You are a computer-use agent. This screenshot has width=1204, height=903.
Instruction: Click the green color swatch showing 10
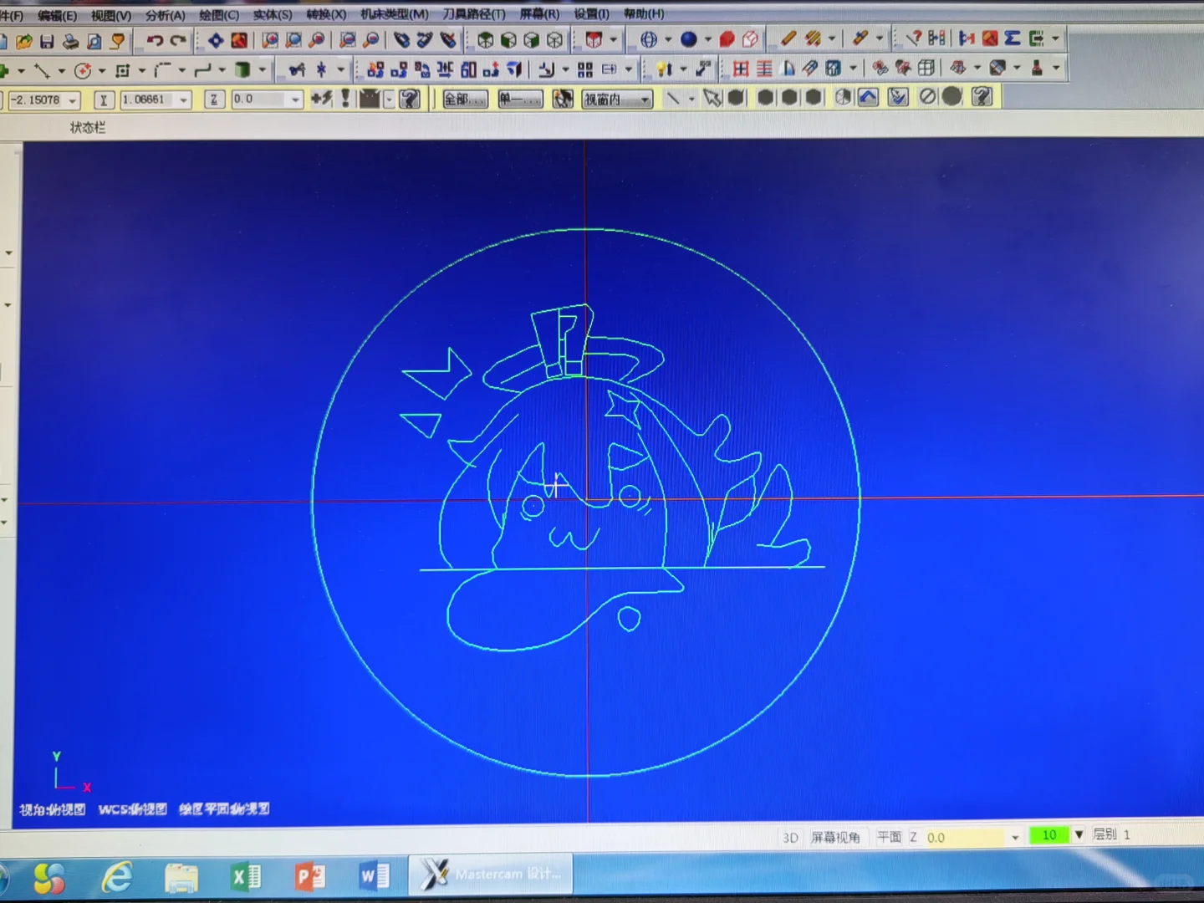click(1049, 835)
